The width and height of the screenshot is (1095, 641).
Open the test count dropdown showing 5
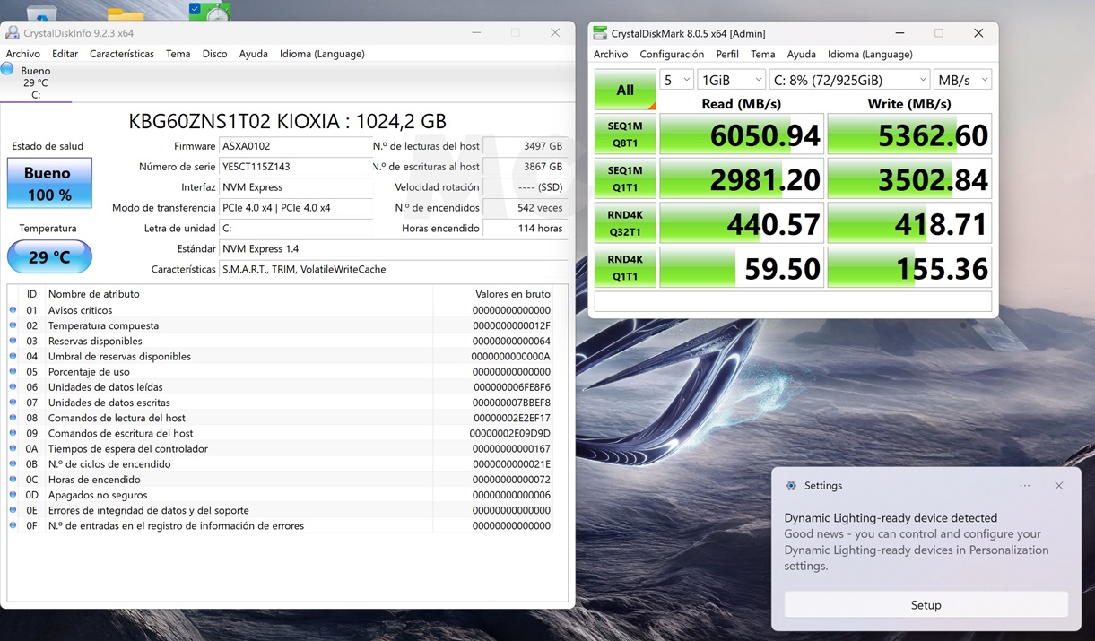point(676,80)
